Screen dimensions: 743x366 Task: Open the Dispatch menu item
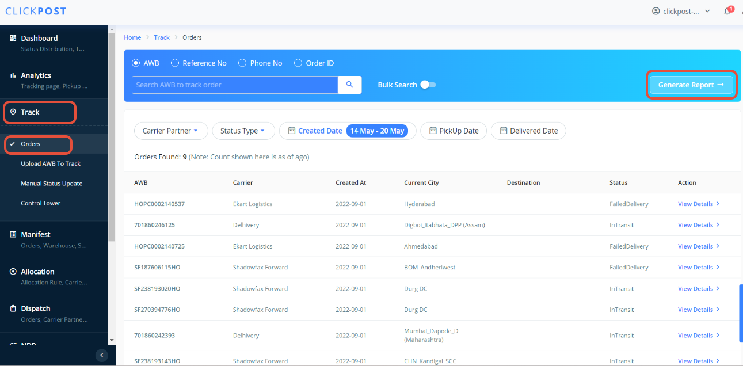pyautogui.click(x=54, y=314)
